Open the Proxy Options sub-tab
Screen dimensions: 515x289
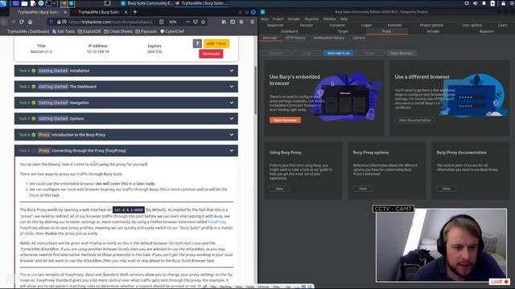[x=359, y=38]
